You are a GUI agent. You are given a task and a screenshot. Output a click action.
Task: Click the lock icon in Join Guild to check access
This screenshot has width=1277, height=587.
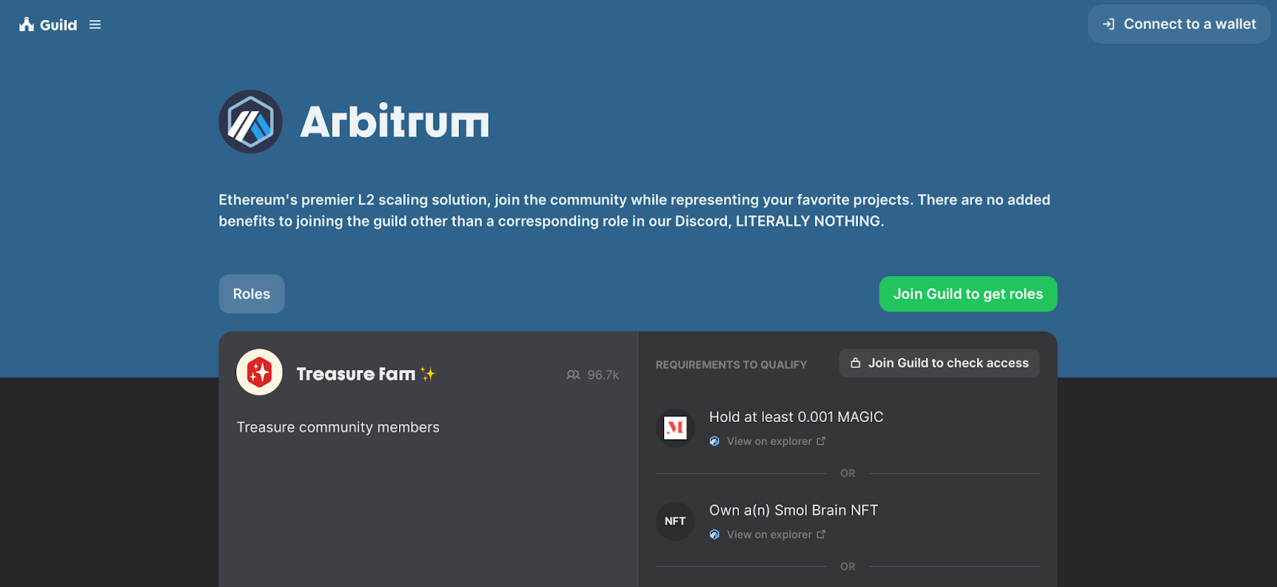(856, 363)
